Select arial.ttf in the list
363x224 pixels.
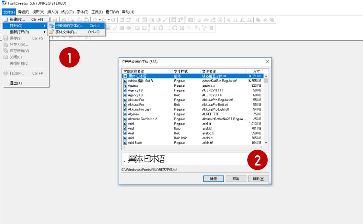click(x=206, y=124)
